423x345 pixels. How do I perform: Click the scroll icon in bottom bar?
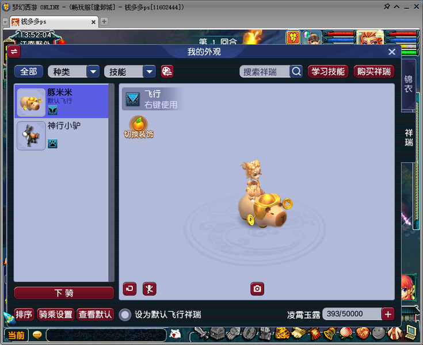[x=298, y=333]
